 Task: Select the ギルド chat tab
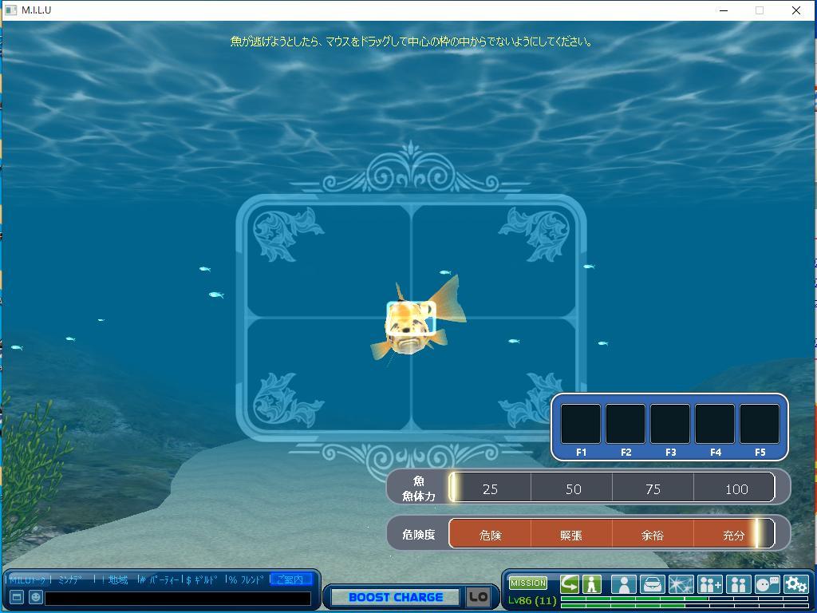204,579
